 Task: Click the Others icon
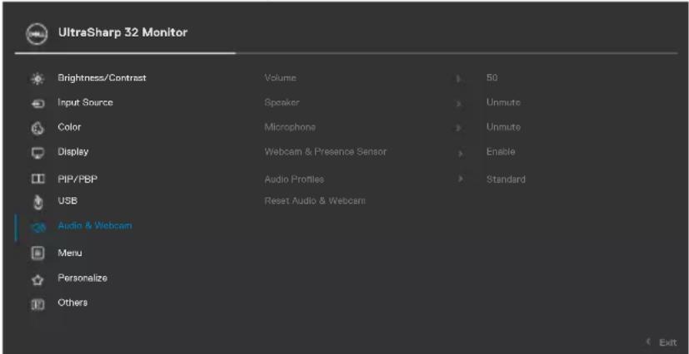(x=37, y=303)
